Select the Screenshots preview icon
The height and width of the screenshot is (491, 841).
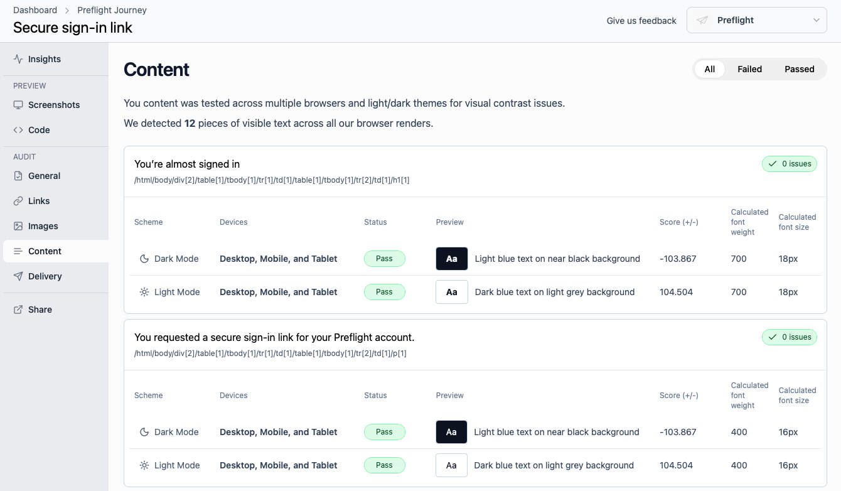[19, 105]
